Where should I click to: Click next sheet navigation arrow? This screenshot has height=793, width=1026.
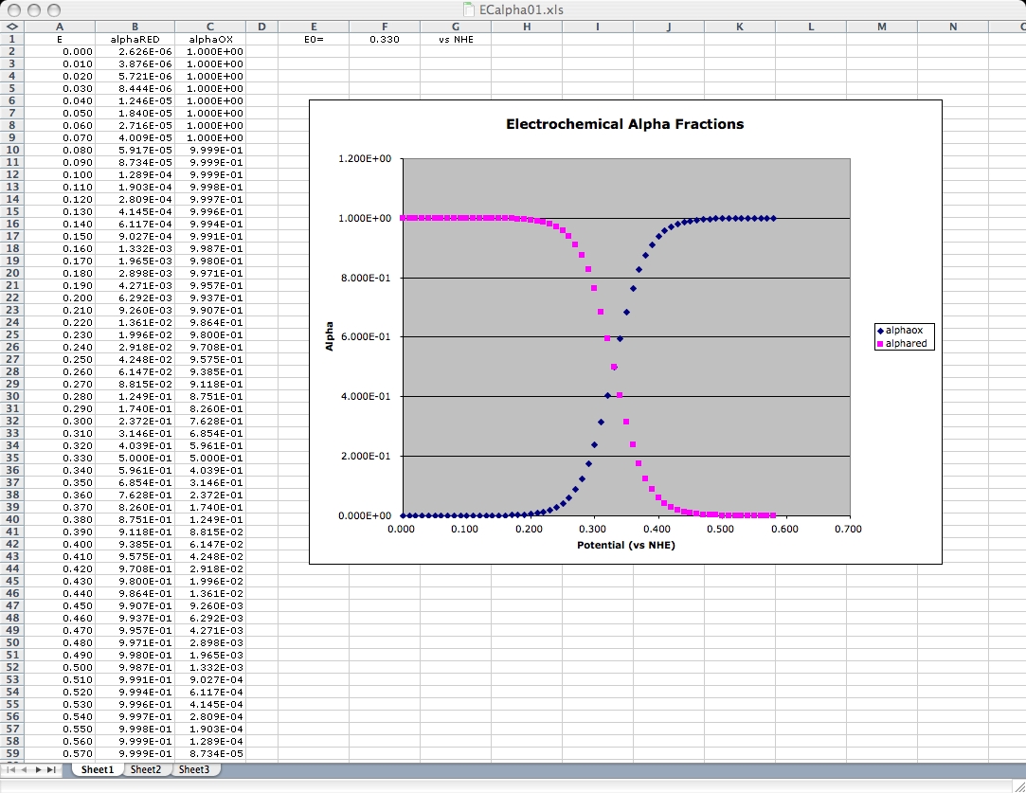point(38,770)
